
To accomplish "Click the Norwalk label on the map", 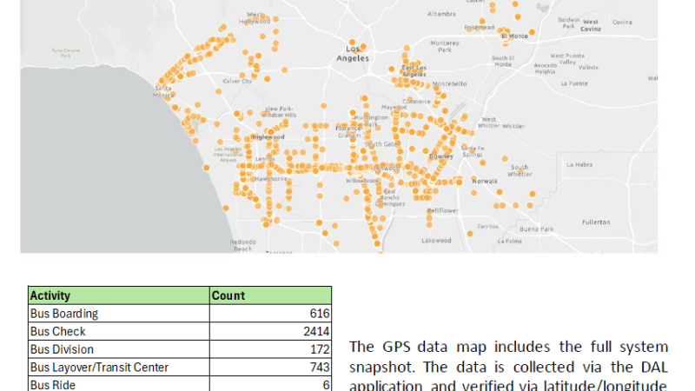I will coord(486,181).
